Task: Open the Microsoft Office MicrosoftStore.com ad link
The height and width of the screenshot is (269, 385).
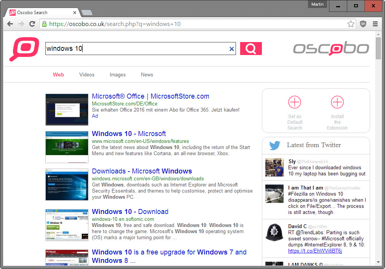Action: (x=151, y=96)
